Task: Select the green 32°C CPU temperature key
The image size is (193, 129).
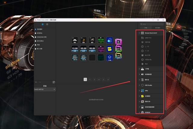Action: (119, 49)
